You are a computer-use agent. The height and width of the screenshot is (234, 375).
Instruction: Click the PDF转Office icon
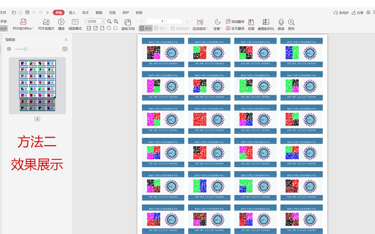tap(23, 22)
